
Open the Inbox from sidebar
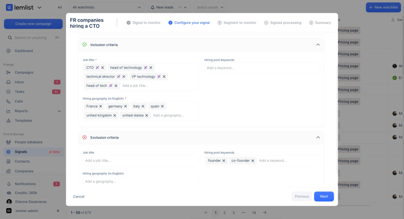[19, 82]
